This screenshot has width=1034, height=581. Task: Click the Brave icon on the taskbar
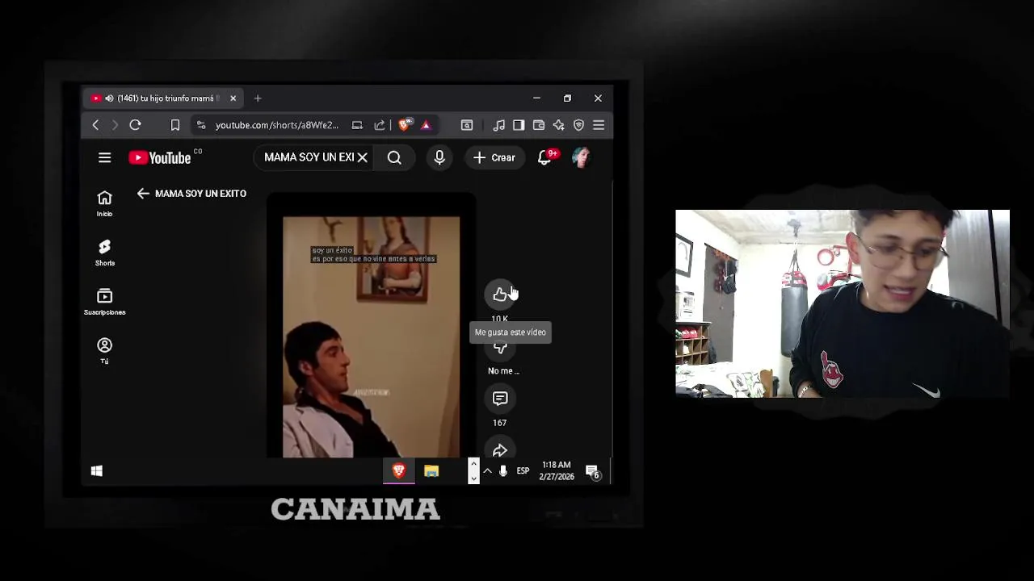pyautogui.click(x=398, y=471)
